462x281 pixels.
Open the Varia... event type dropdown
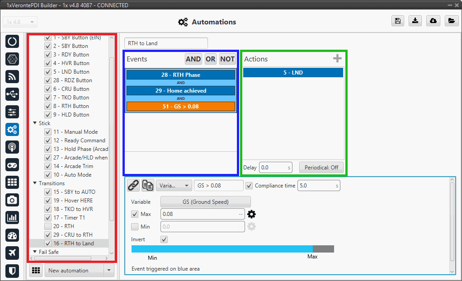[x=174, y=185]
